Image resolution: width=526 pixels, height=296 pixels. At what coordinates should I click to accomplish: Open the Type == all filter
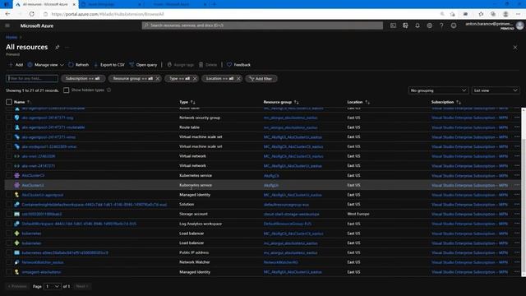tap(179, 79)
